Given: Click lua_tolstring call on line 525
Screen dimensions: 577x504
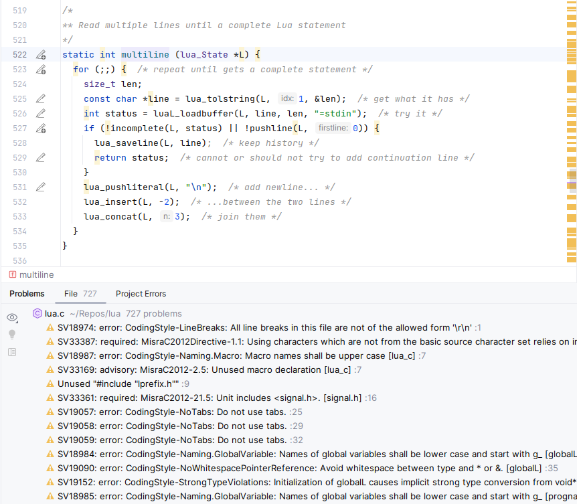Looking at the screenshot, I should [x=220, y=99].
